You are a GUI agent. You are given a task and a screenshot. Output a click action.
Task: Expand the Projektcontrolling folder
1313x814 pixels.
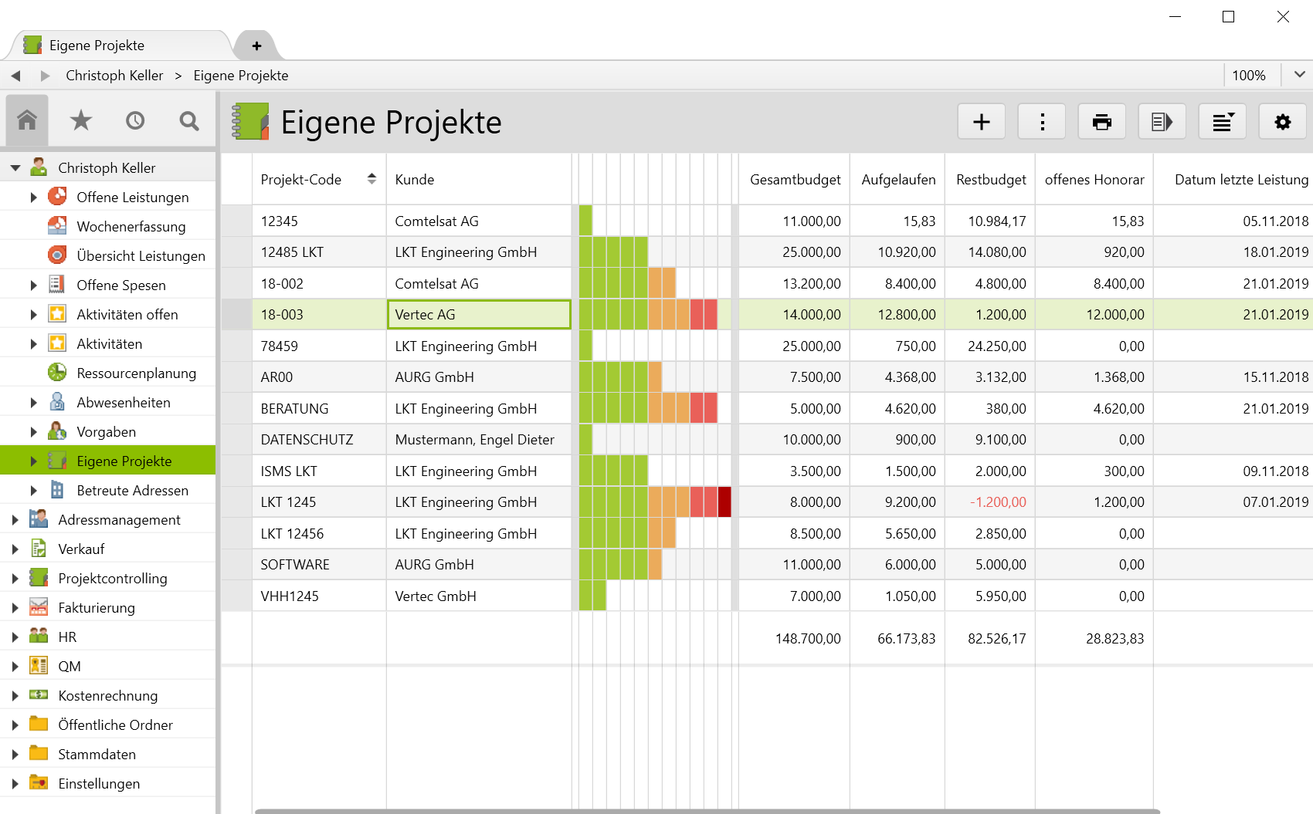pos(15,579)
